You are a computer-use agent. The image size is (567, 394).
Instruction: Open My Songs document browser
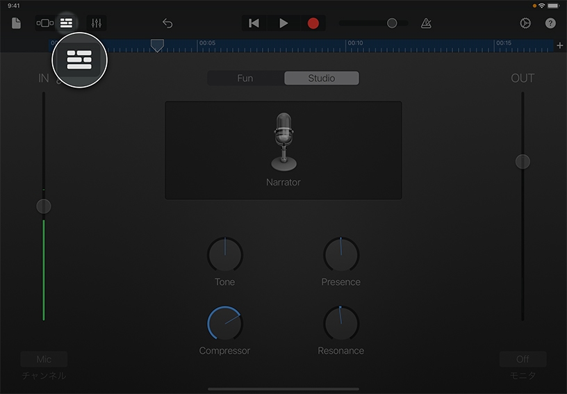16,23
